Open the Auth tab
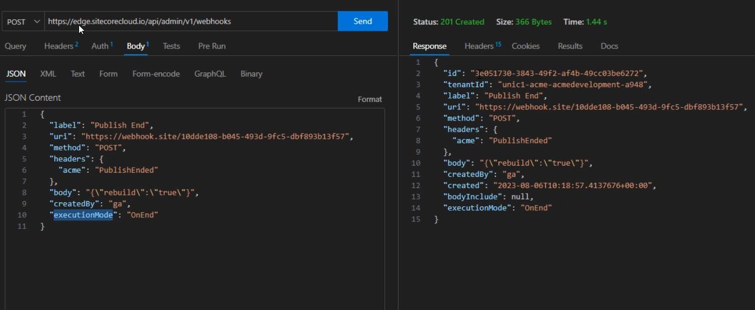 [102, 46]
